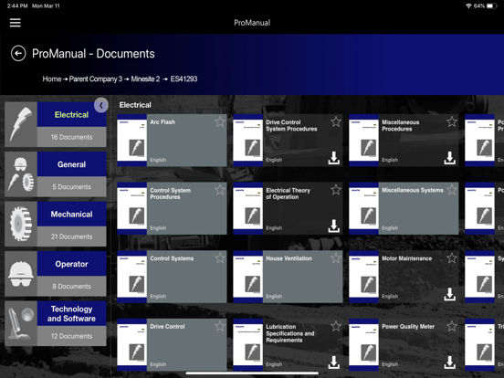Click the 2:44 PM clock text
This screenshot has height=378, width=504.
pyautogui.click(x=17, y=5)
